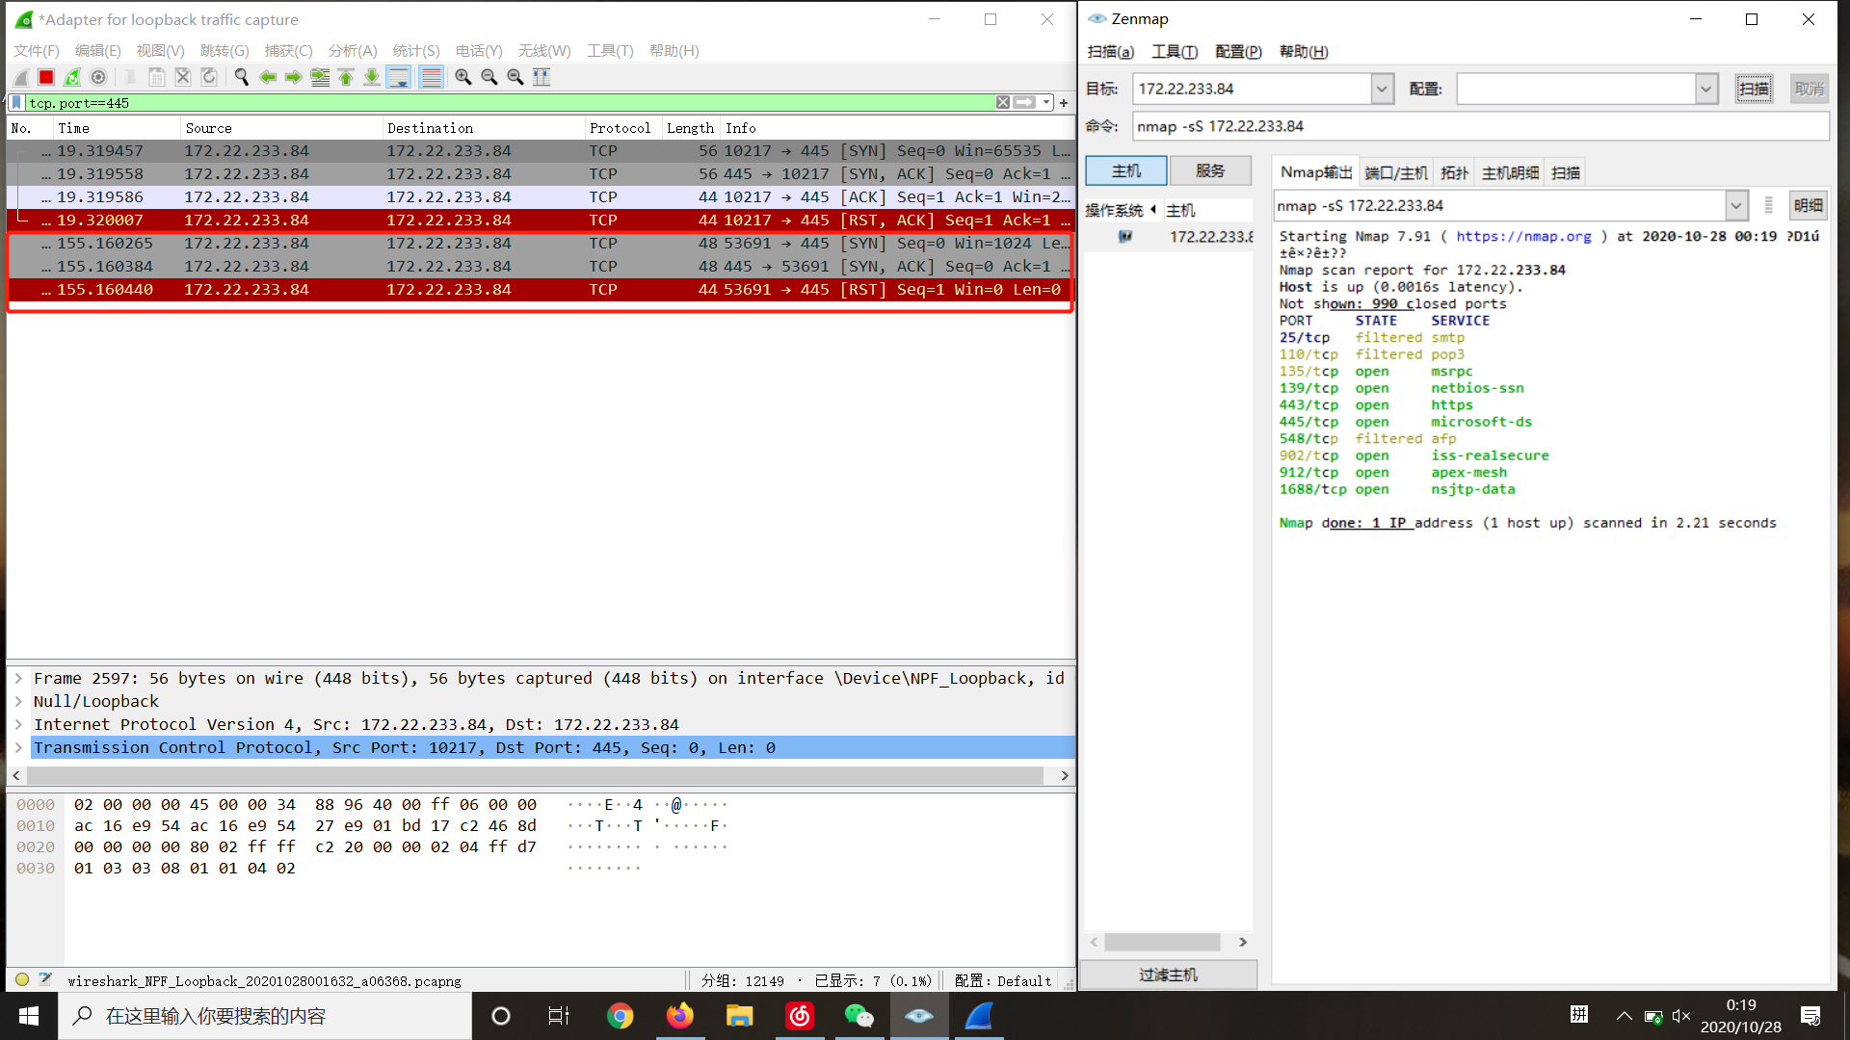Screen dimensions: 1850x1040
Task: Click the horizontal scrollbar under the host list
Action: 1162,942
